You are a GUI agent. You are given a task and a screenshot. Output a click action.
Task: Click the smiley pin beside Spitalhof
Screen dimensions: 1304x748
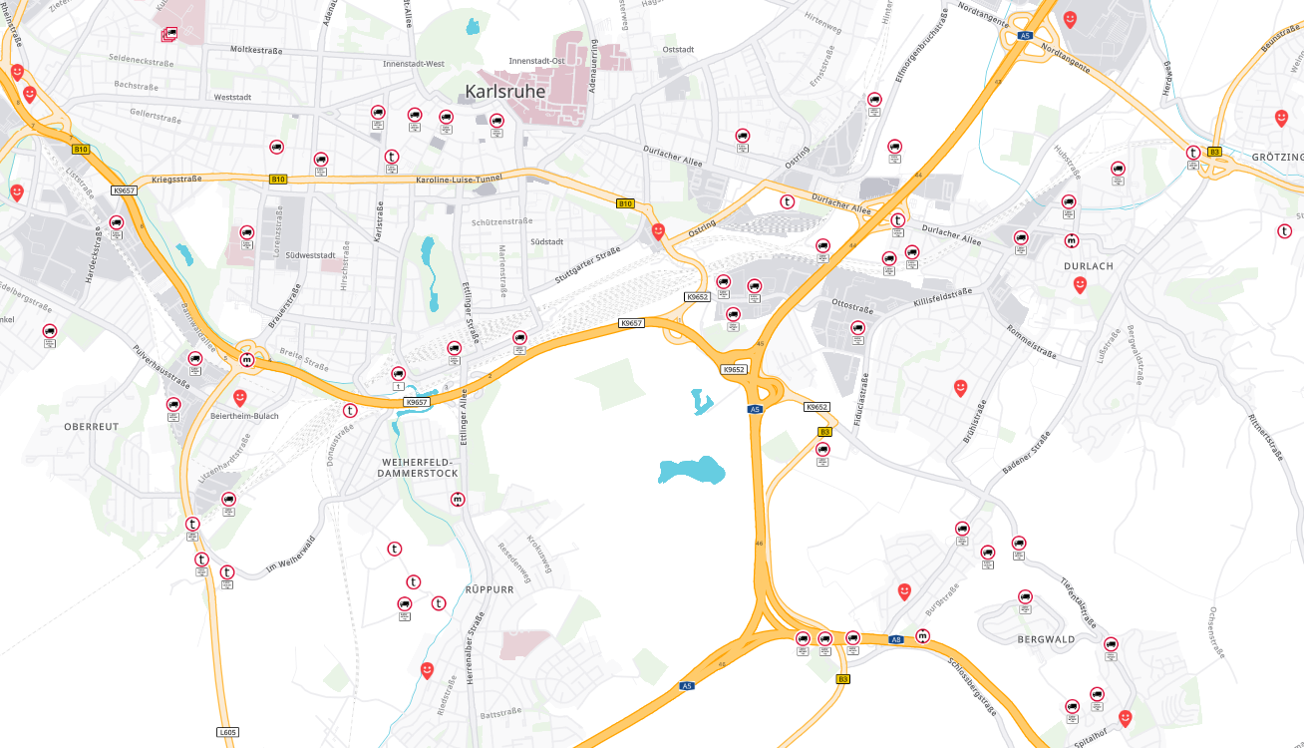1126,717
